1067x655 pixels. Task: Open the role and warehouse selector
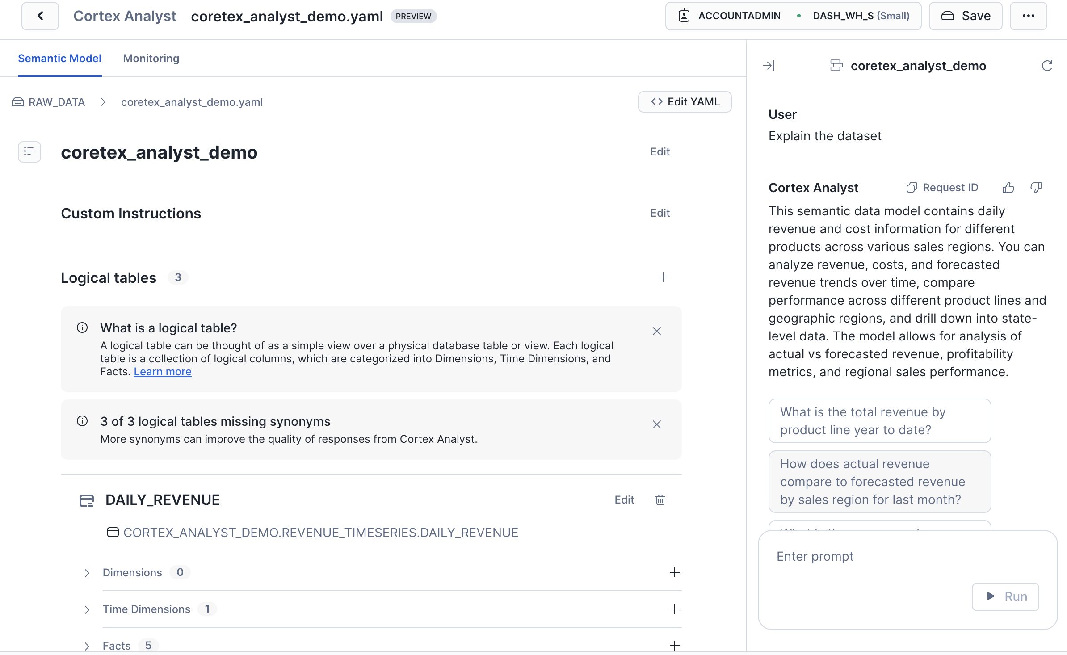793,16
